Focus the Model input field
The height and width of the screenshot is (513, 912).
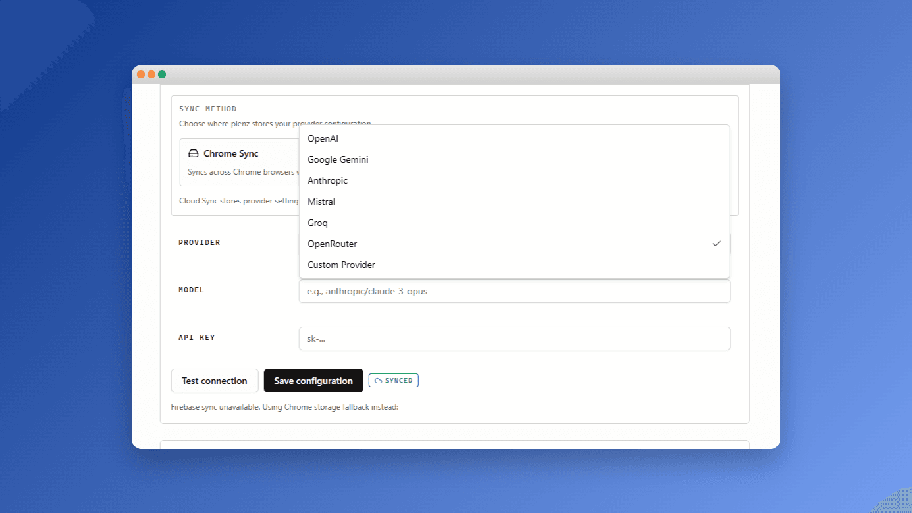(x=514, y=291)
